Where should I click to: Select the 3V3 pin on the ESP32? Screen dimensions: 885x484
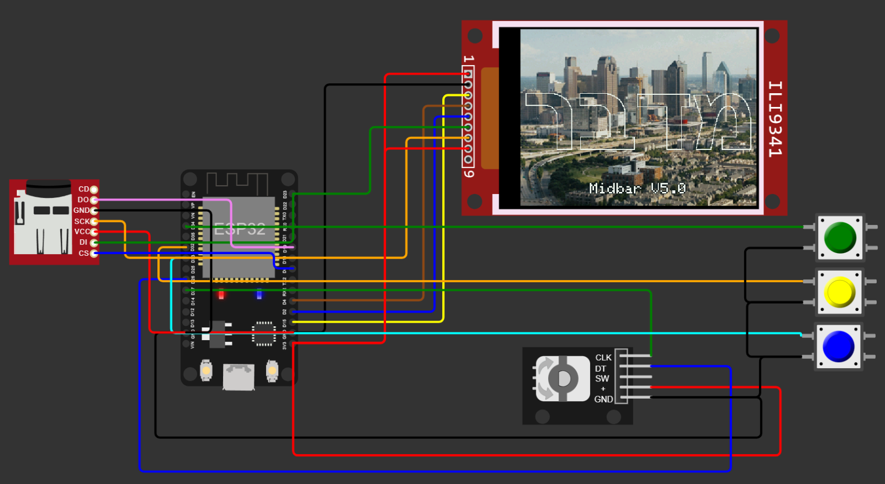pos(293,344)
